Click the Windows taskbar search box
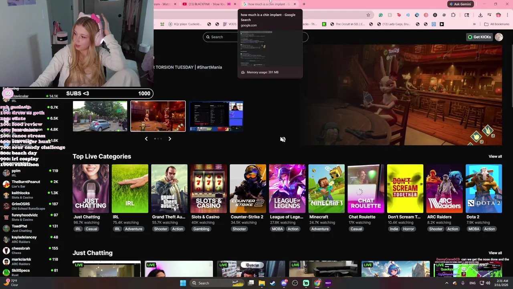 [216, 283]
